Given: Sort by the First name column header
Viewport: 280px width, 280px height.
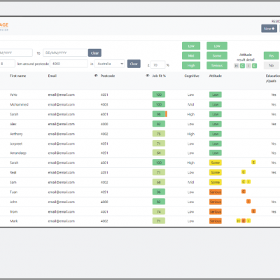Looking at the screenshot, I should [18, 76].
